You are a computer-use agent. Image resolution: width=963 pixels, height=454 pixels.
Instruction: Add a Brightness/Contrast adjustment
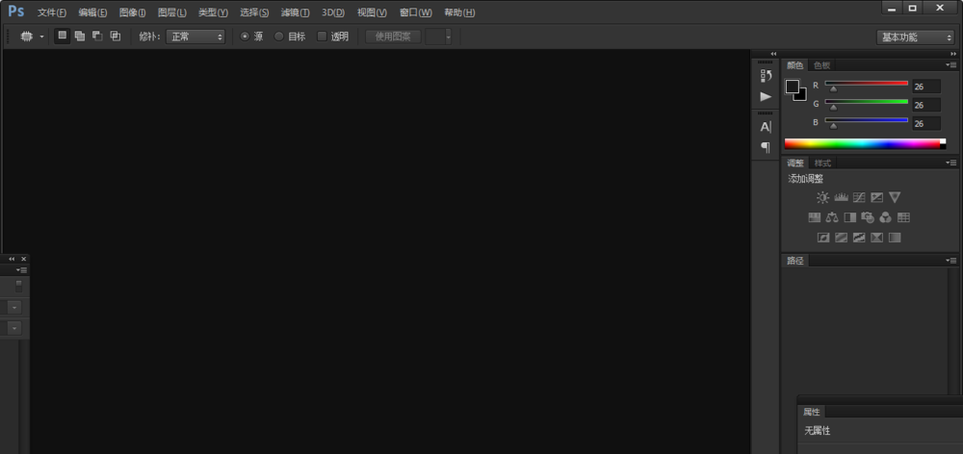tap(822, 197)
